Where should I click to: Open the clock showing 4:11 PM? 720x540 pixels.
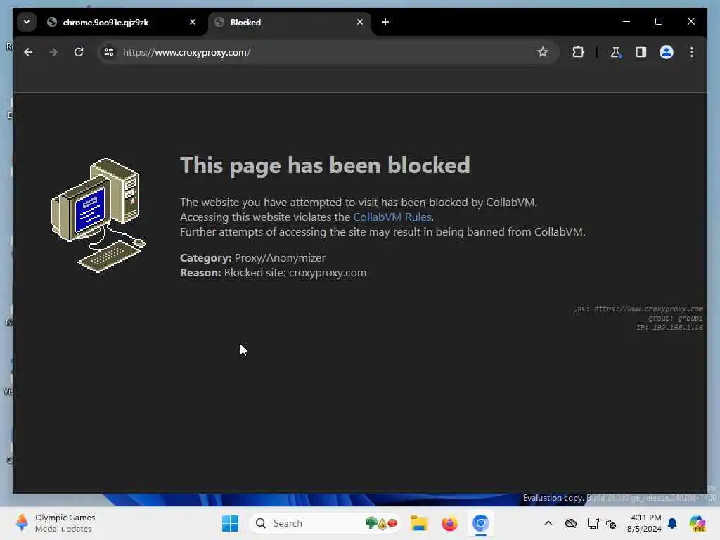click(644, 523)
